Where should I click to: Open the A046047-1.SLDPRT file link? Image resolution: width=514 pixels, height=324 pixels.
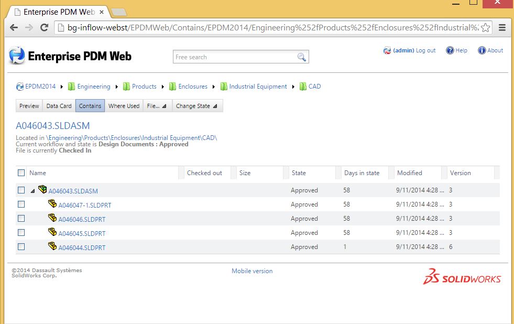click(84, 206)
